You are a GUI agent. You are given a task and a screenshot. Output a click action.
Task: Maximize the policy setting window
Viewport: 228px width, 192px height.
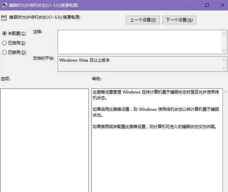[x=207, y=5]
